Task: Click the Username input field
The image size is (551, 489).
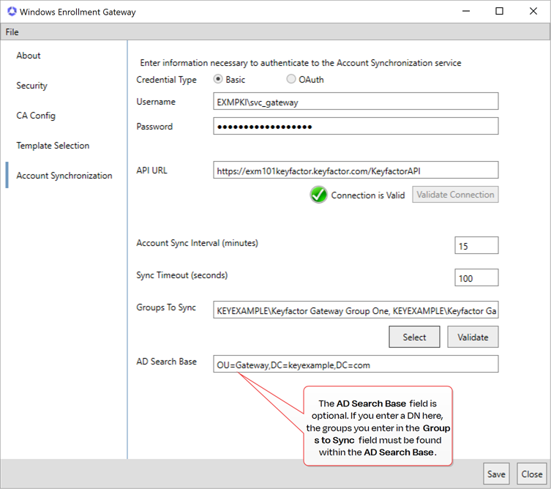Action: click(x=356, y=102)
